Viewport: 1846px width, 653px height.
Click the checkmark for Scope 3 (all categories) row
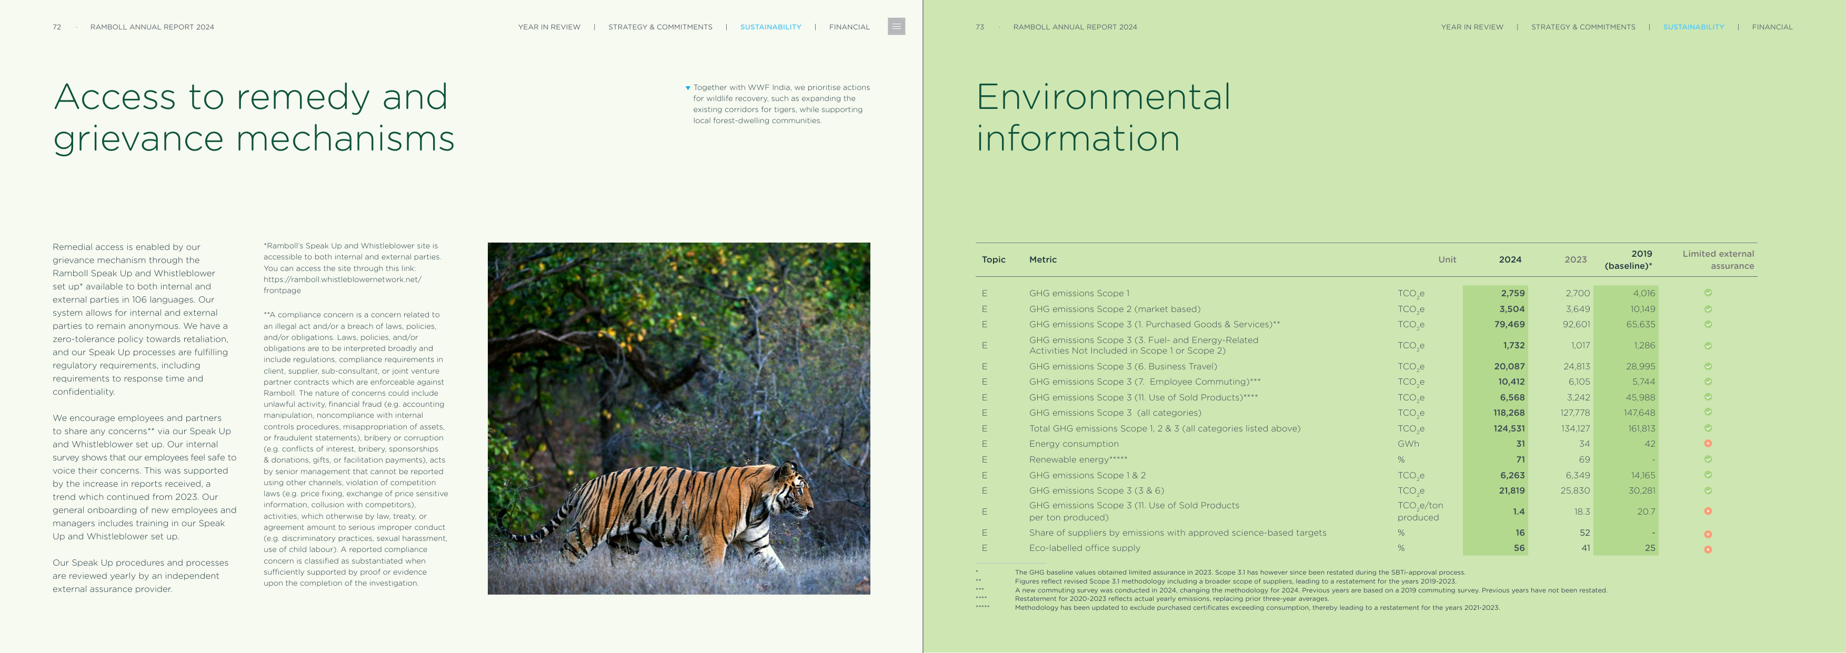(x=1708, y=412)
